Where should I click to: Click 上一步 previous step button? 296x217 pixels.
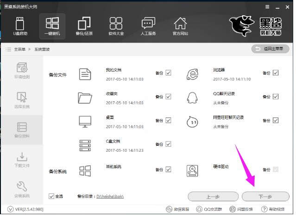pyautogui.click(x=213, y=197)
